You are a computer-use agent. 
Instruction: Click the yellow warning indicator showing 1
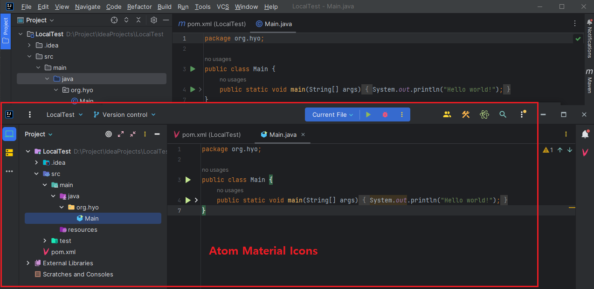pos(548,150)
